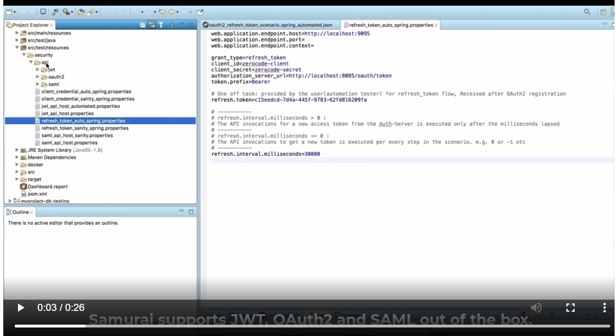
Task: Expand the src/main/resources folder
Action: click(x=17, y=33)
